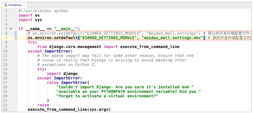Click the Python file icon on manage.py tab
The height and width of the screenshot is (113, 253).
tap(6, 5)
